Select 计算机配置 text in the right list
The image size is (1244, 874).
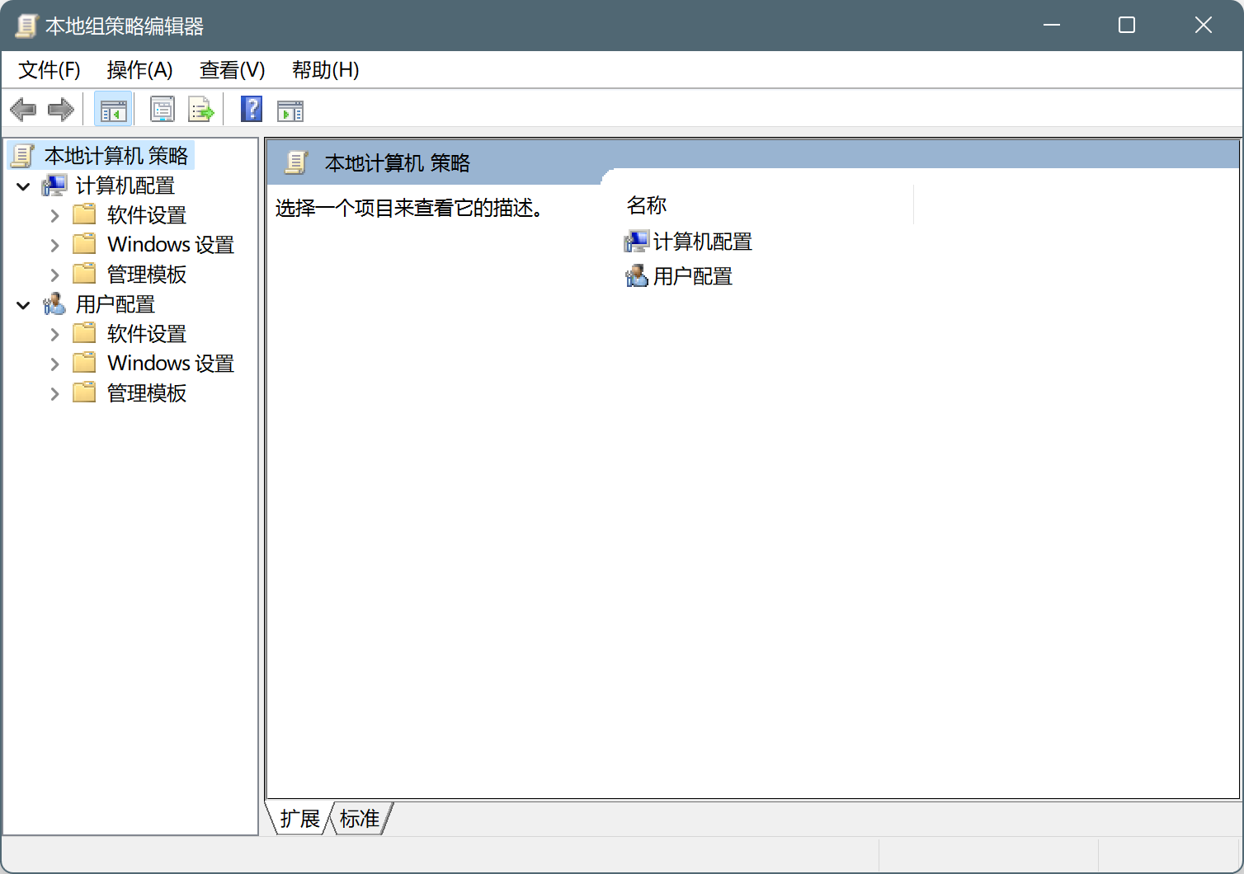point(703,242)
